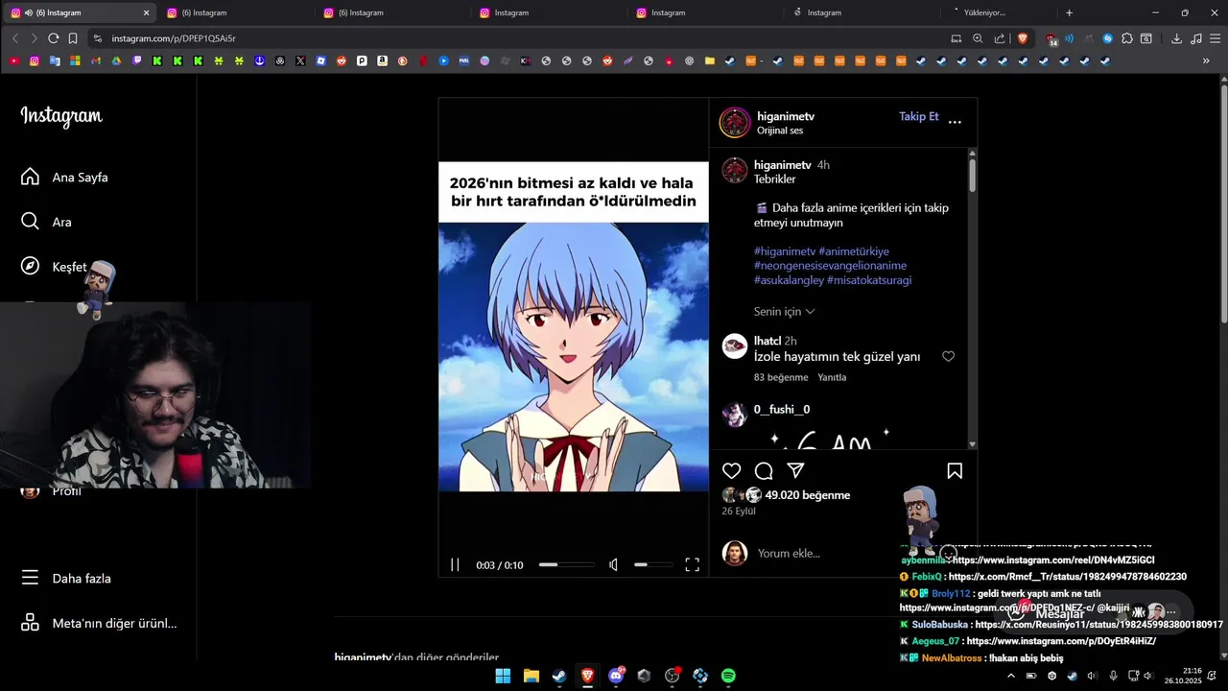Image resolution: width=1228 pixels, height=691 pixels.
Task: Mute the video with speaker icon
Action: click(x=614, y=565)
